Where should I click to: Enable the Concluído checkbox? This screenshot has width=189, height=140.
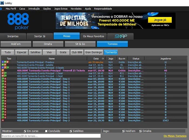(x=46, y=131)
